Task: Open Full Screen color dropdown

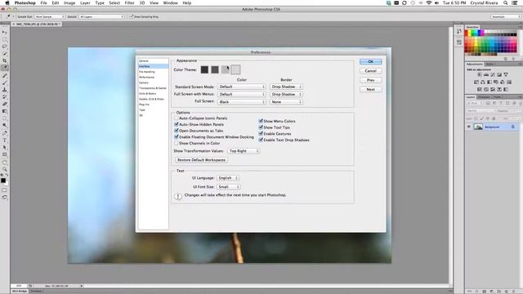Action: (x=242, y=101)
